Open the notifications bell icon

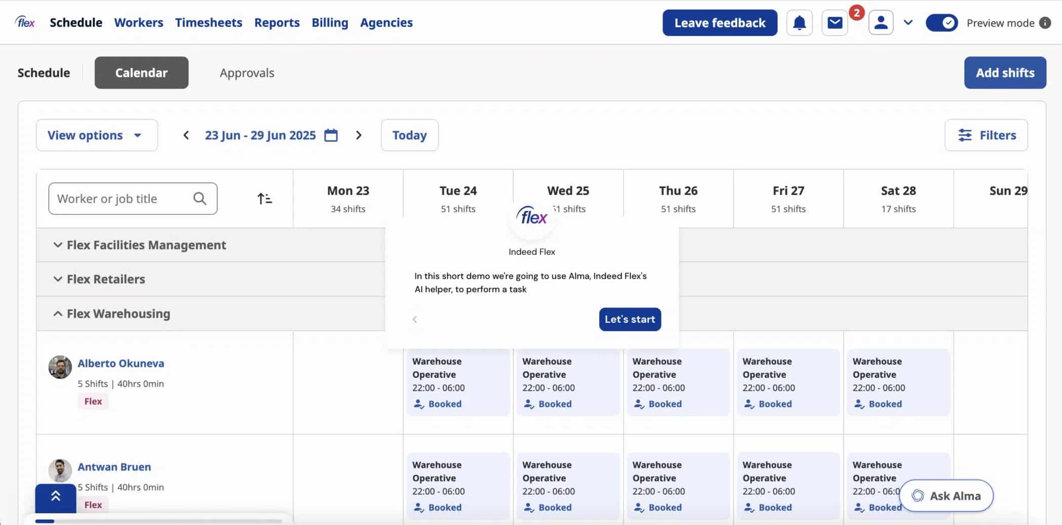tap(799, 23)
